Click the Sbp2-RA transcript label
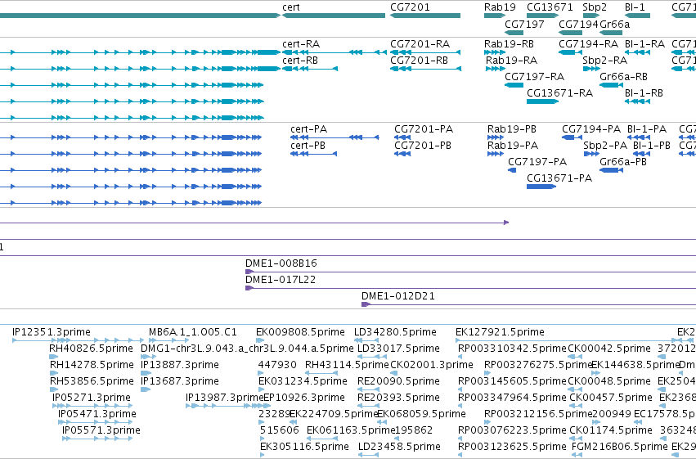This screenshot has width=696, height=459. coord(604,60)
